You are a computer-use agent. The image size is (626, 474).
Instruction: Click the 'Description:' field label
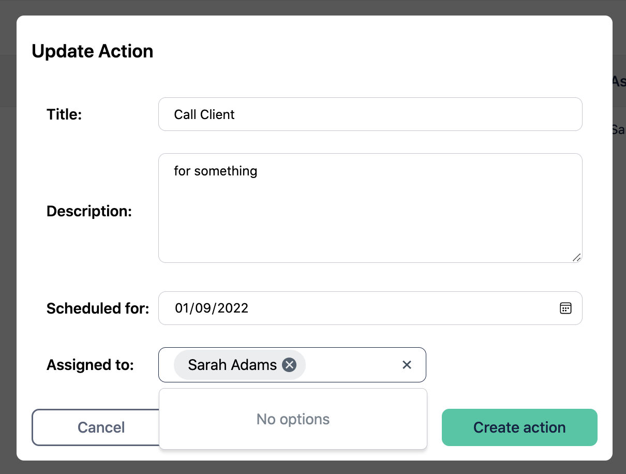tap(89, 211)
